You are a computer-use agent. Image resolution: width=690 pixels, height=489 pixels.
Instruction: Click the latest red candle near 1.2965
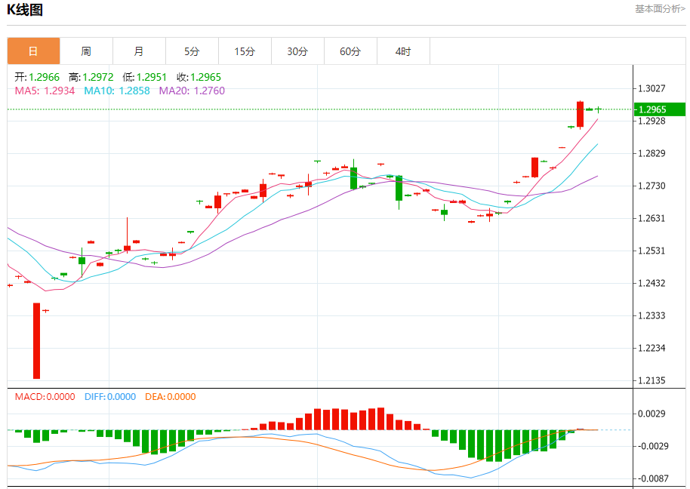click(x=581, y=115)
